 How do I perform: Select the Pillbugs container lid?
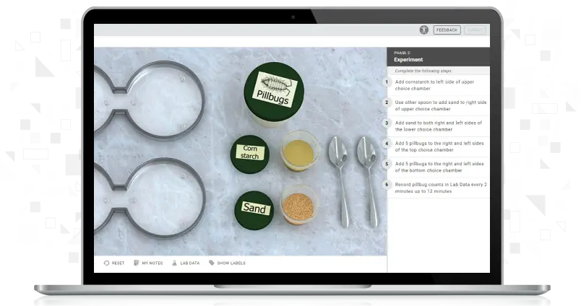click(274, 92)
